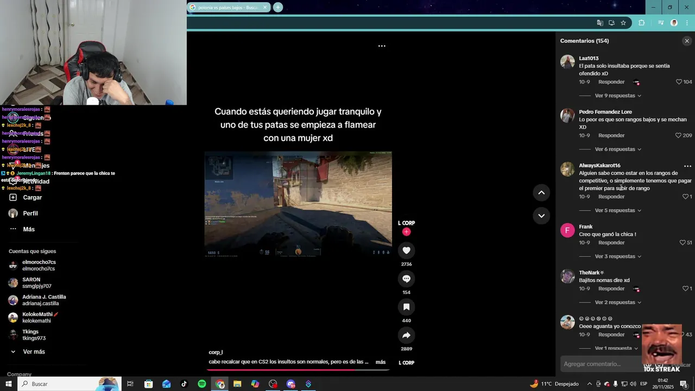Like AlwaysKakarot16's comment
The image size is (695, 391).
(685, 197)
